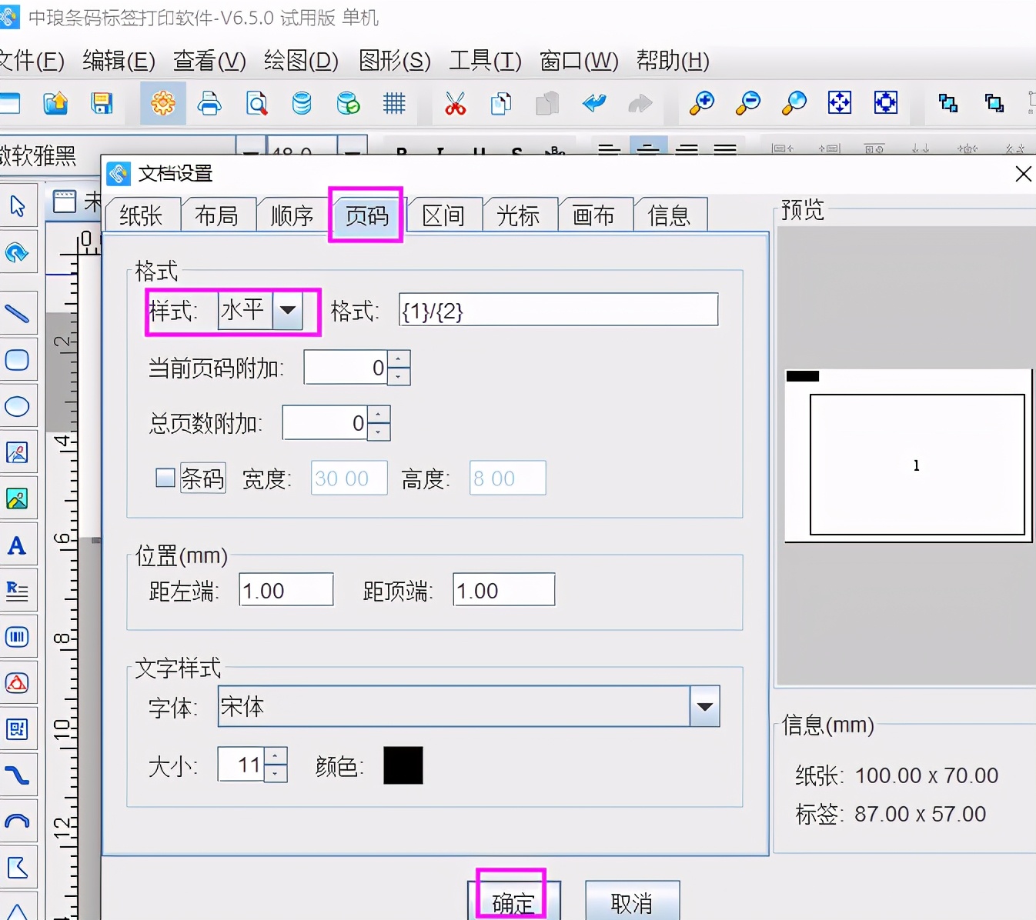The image size is (1036, 920).
Task: Open the database connection toolbar icon
Action: (x=302, y=103)
